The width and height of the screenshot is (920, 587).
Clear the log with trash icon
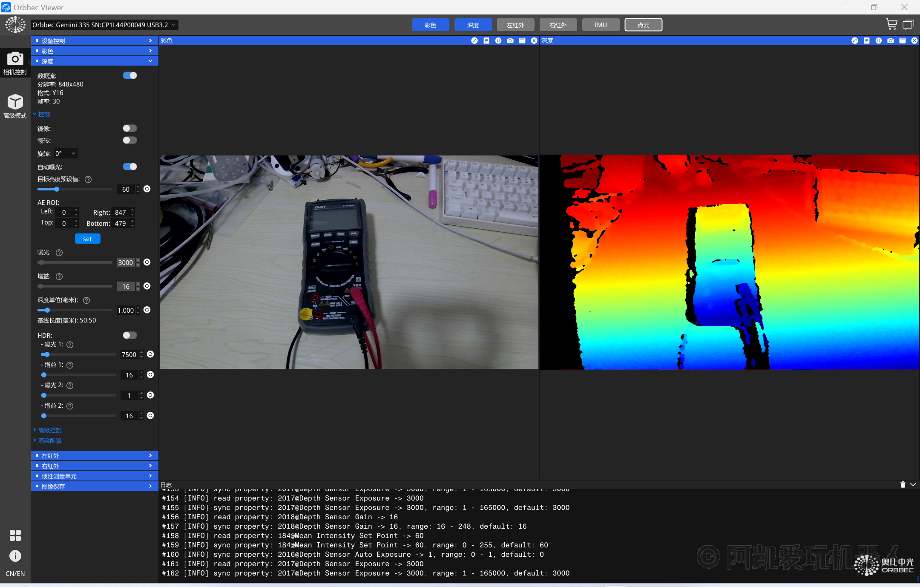903,485
